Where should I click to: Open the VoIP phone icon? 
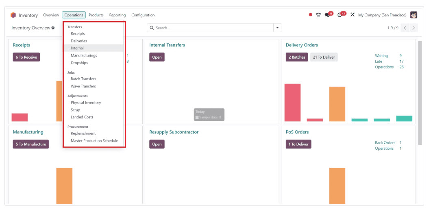click(x=318, y=15)
